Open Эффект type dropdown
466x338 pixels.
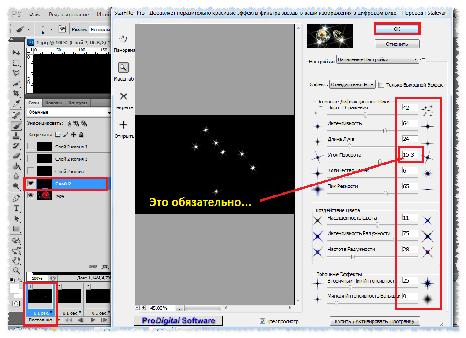(x=352, y=84)
